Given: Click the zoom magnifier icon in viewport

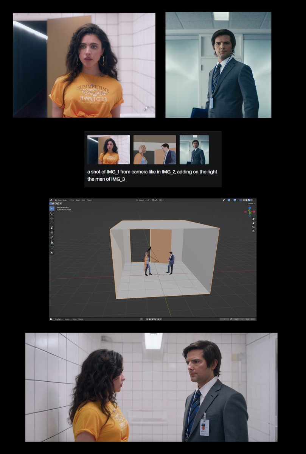Looking at the screenshot, I should click(253, 219).
